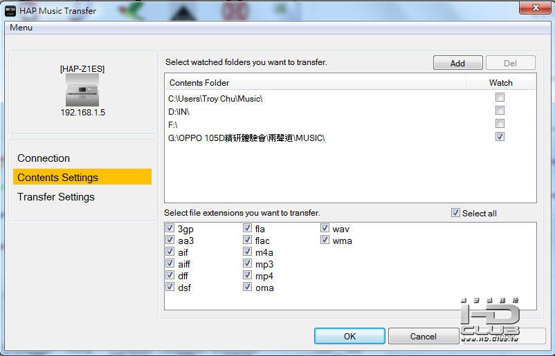Click the HAP app icon in title bar
The height and width of the screenshot is (356, 555).
tap(10, 11)
